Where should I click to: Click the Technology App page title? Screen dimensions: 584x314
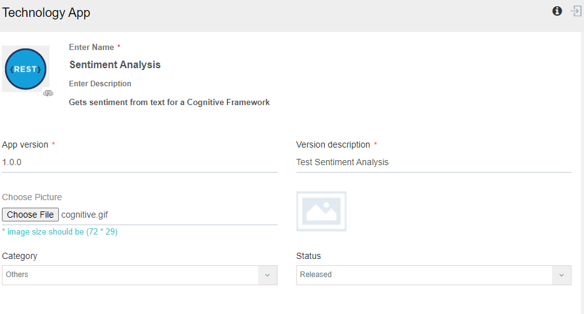[46, 13]
